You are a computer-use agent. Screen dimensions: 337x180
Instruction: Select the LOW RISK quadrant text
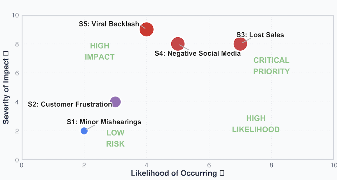pyautogui.click(x=115, y=138)
